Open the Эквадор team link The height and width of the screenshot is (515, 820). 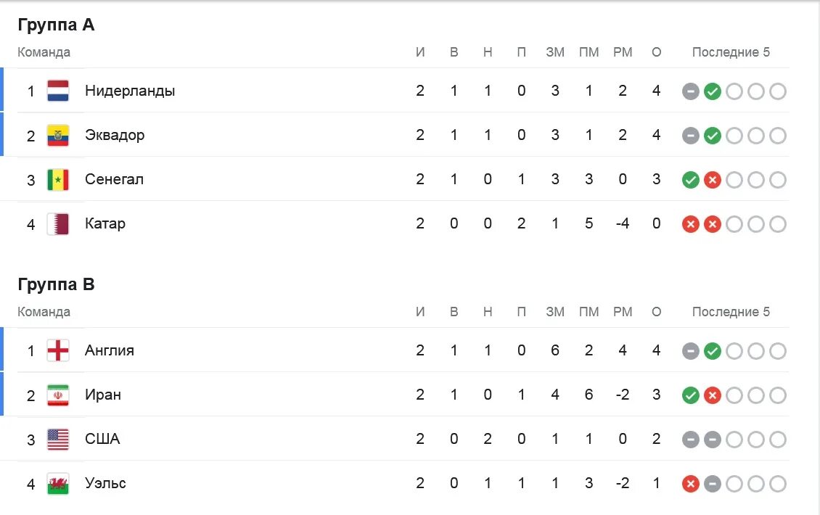coord(115,135)
